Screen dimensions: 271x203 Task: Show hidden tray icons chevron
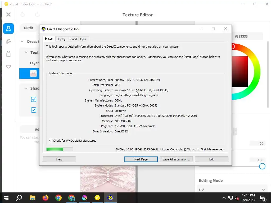pyautogui.click(x=224, y=198)
